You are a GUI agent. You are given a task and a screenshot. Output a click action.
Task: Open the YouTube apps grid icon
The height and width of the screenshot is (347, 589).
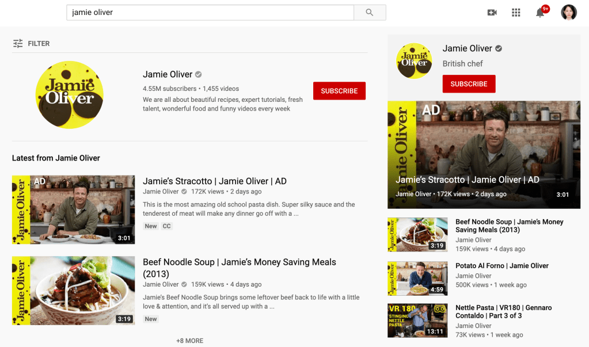pos(516,13)
